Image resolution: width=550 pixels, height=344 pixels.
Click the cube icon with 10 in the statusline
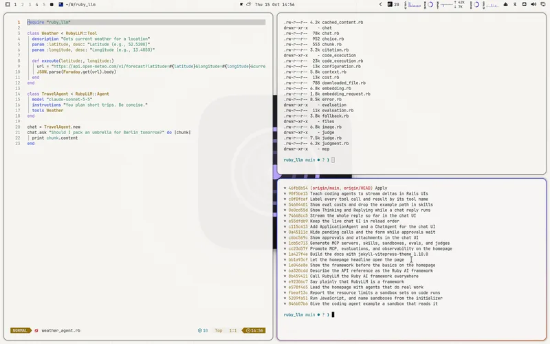click(x=203, y=330)
